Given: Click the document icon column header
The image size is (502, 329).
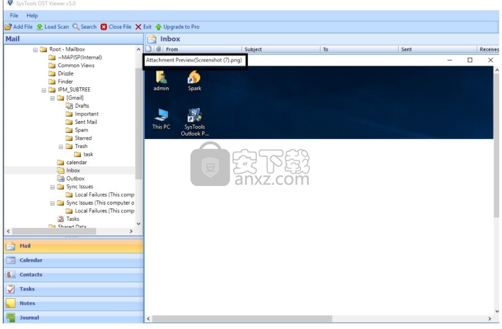Looking at the screenshot, I should (149, 49).
